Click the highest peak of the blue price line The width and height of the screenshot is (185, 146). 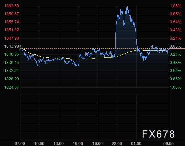[x=128, y=7]
